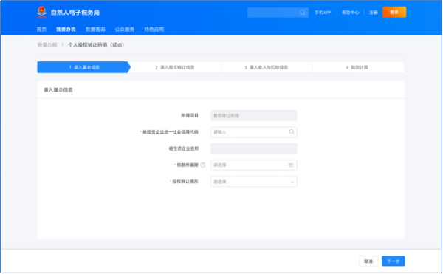The image size is (443, 274).
Task: Open the 我要查询 menu item
Action: (95, 30)
